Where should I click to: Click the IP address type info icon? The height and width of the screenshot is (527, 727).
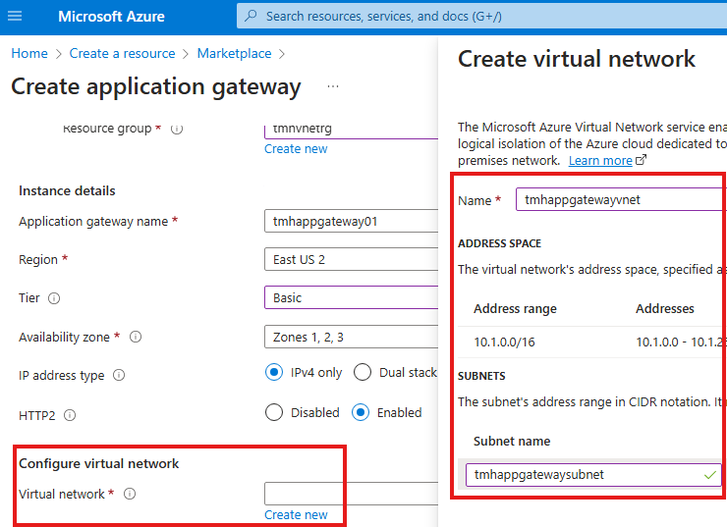click(119, 375)
